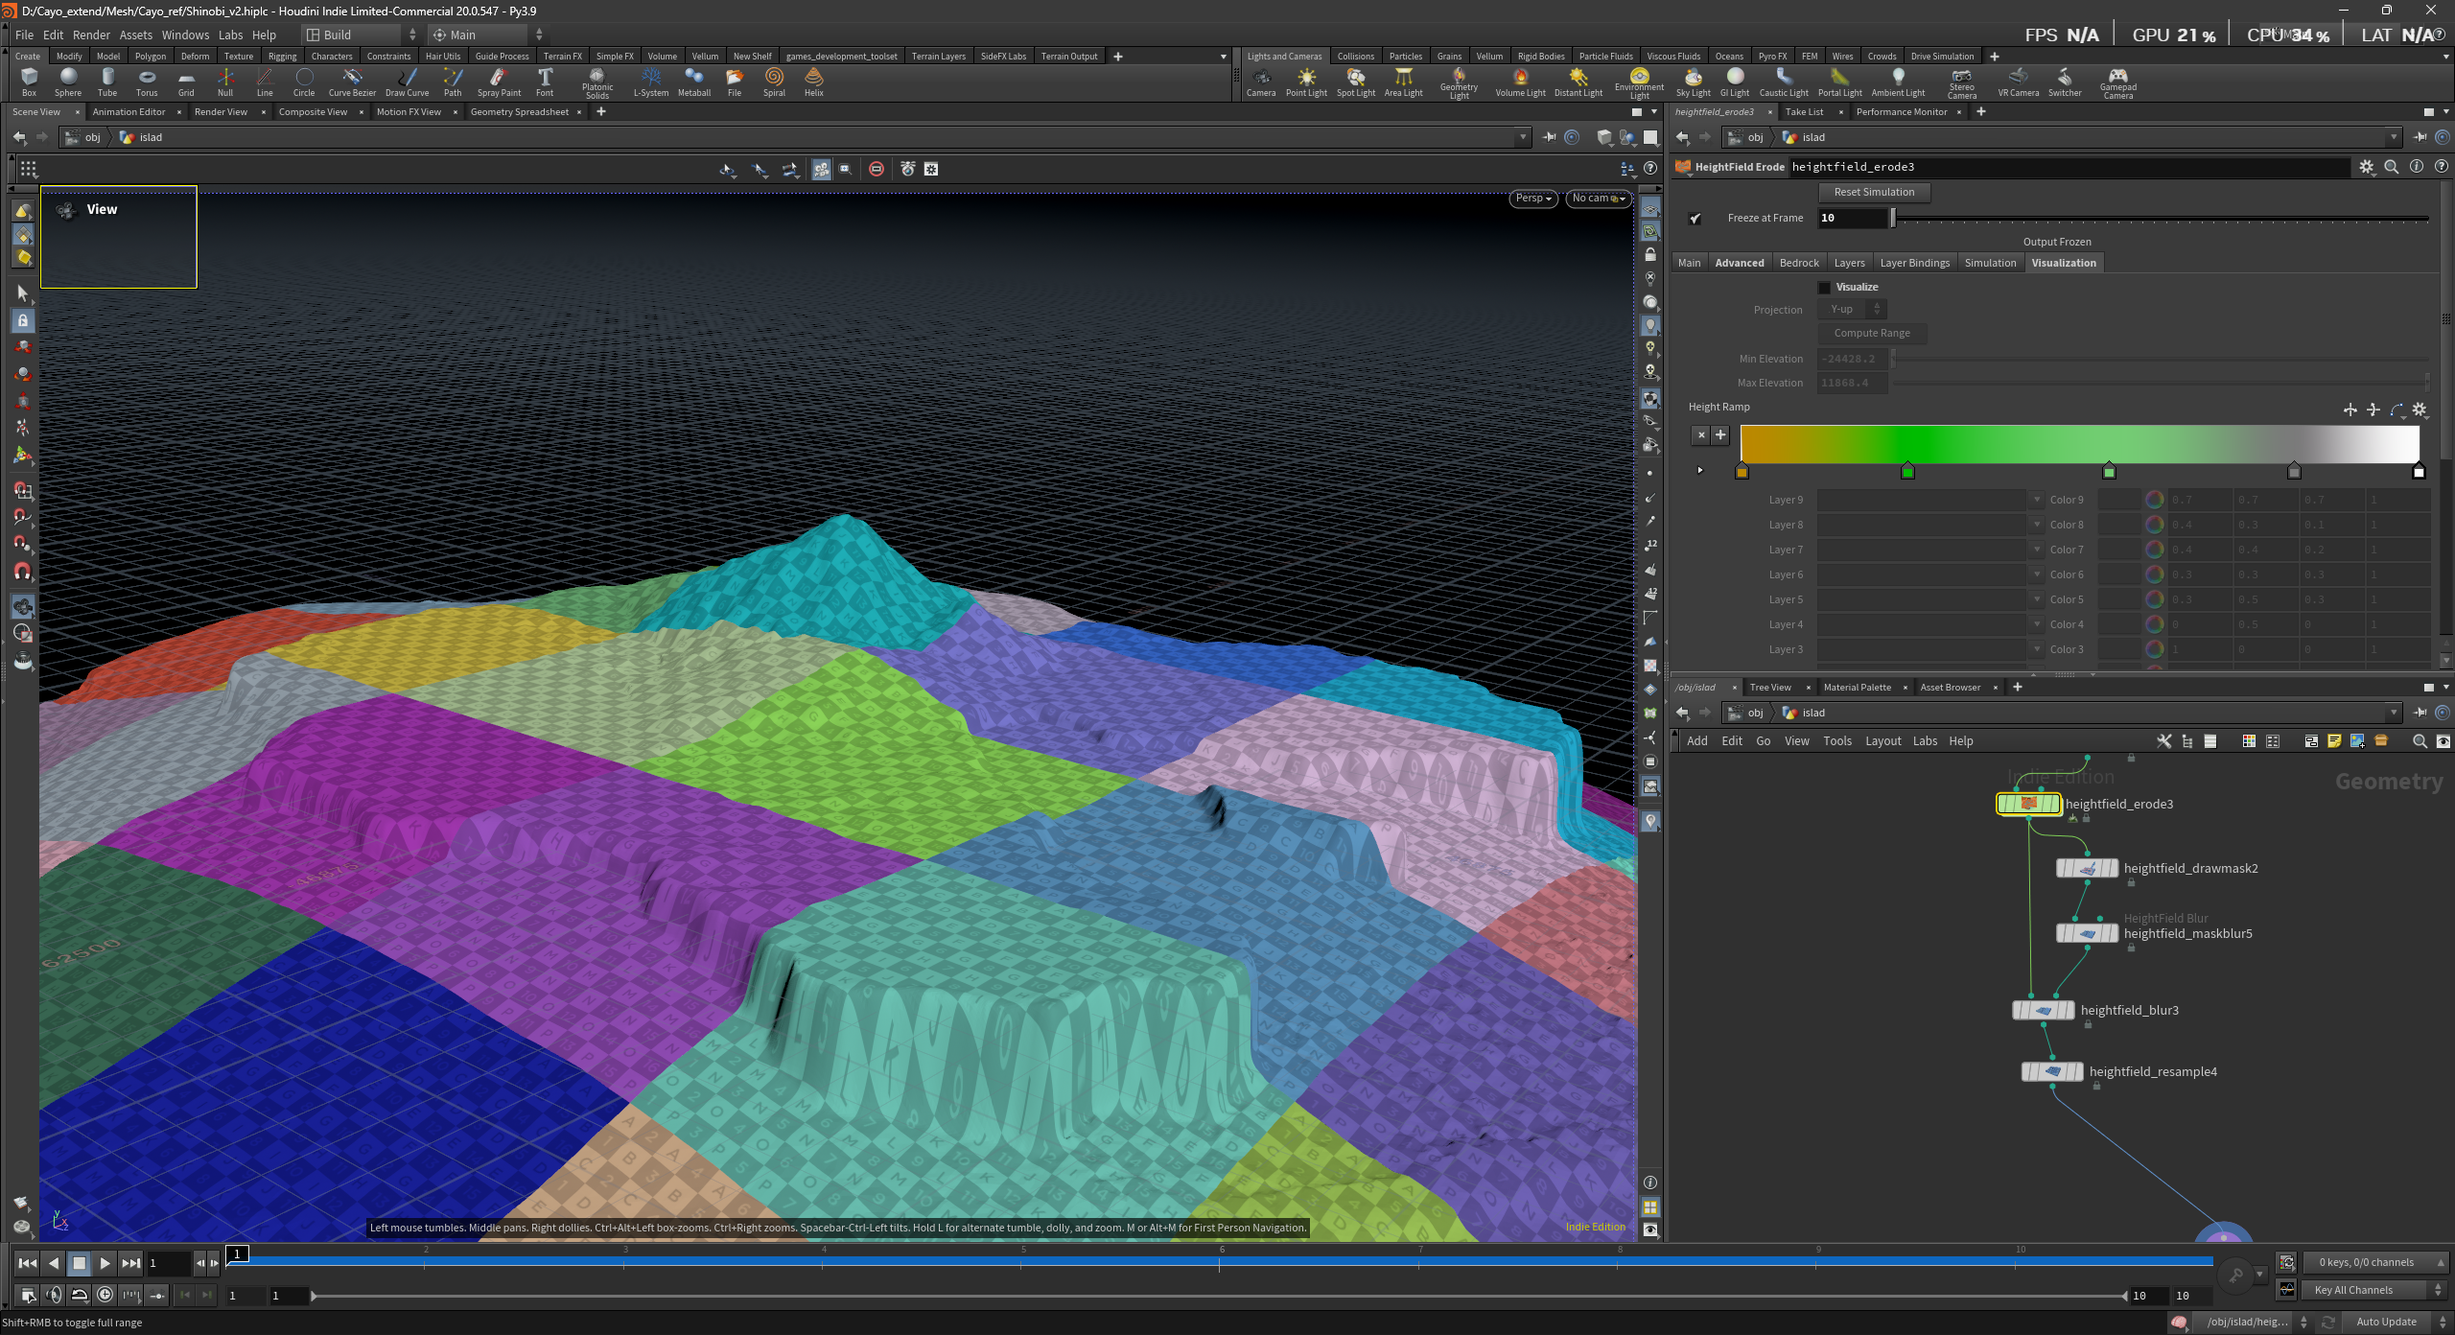Open the Build desktop dropdown
Screen dimensions: 2455x1335
click(x=361, y=35)
